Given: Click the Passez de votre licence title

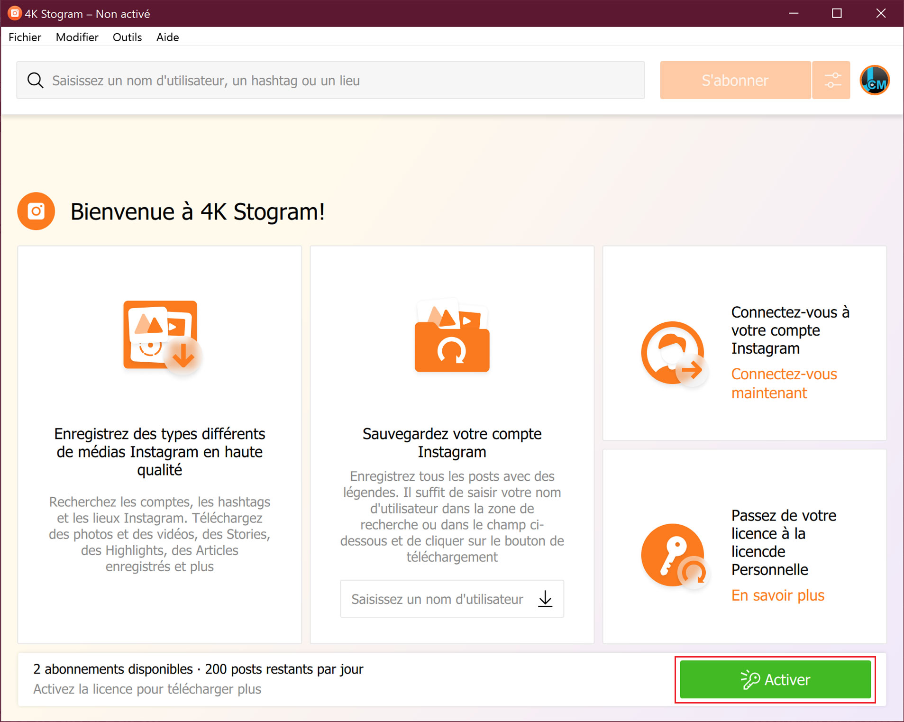Looking at the screenshot, I should (784, 542).
